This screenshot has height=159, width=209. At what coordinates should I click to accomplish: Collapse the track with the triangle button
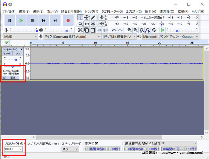tap(4, 78)
